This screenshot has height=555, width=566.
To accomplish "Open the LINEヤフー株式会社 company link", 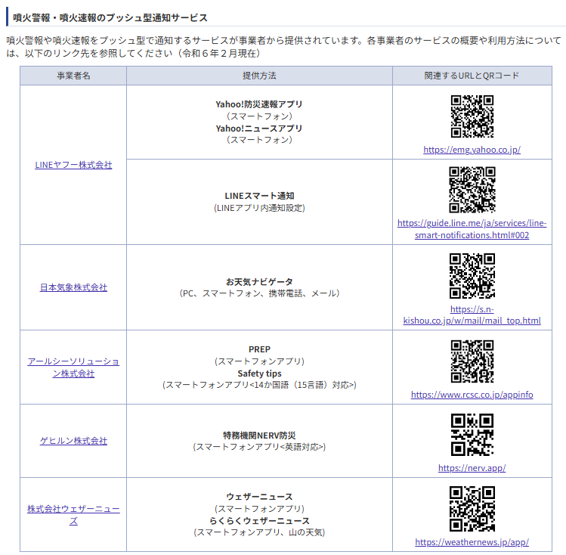I will click(73, 165).
